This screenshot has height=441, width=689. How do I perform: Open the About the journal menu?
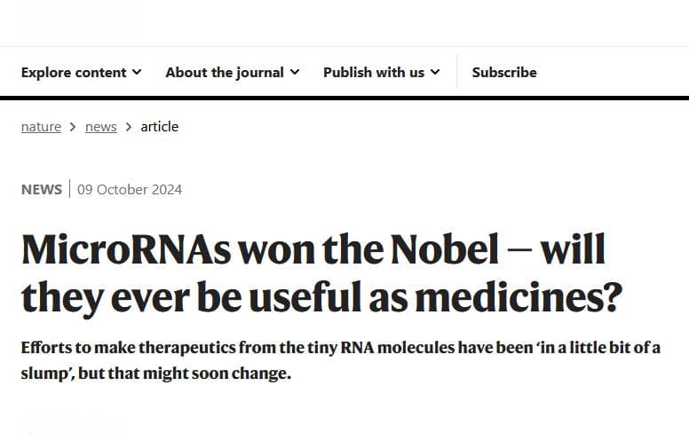pyautogui.click(x=233, y=72)
